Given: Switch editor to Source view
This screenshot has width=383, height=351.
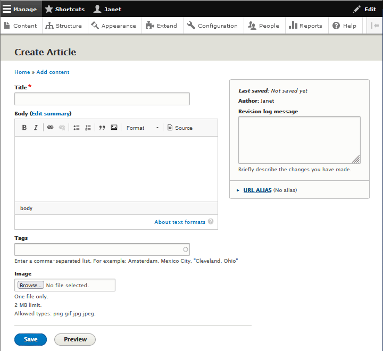Looking at the screenshot, I should click(x=180, y=128).
